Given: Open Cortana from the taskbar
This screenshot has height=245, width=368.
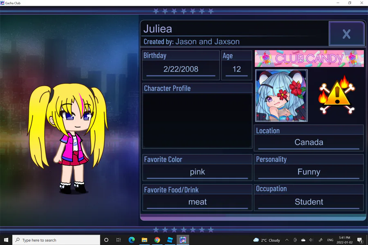Looking at the screenshot, I should click(106, 240).
